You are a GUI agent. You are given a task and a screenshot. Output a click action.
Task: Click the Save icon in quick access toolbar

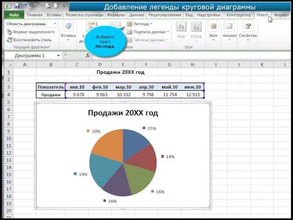tap(17, 6)
